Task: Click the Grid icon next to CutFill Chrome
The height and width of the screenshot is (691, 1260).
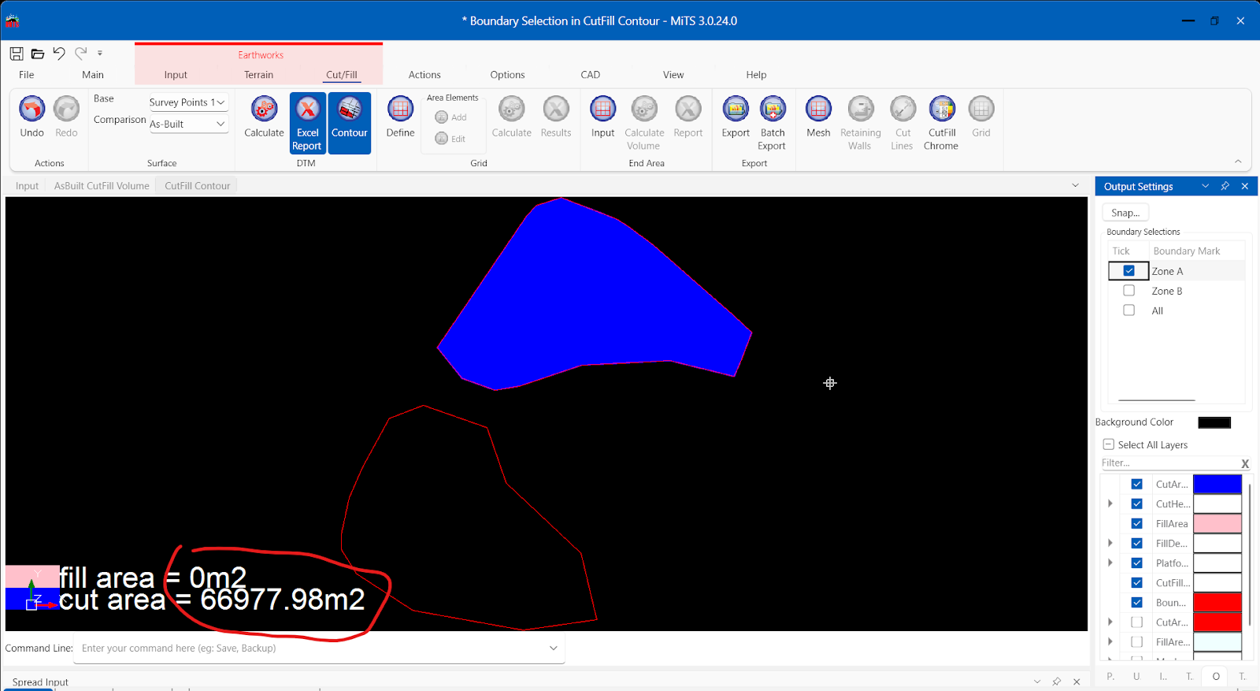Action: [x=981, y=109]
